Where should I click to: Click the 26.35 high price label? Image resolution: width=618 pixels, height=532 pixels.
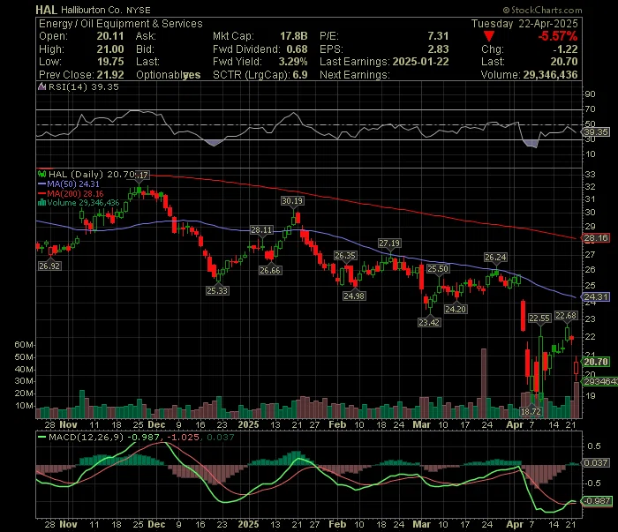345,256
